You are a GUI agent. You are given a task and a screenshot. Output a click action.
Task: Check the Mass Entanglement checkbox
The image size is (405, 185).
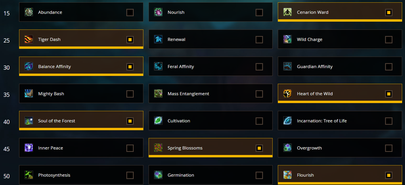(x=259, y=94)
